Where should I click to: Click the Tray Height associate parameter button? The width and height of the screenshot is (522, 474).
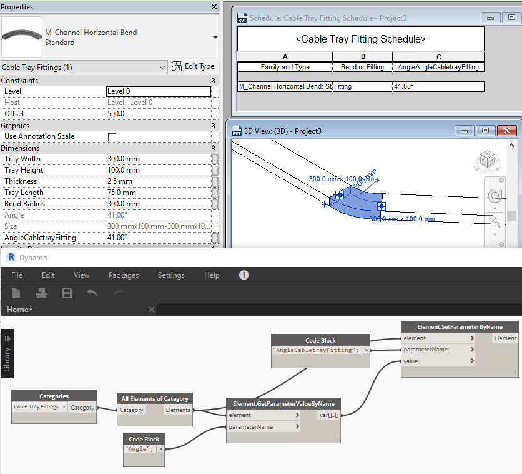(215, 170)
